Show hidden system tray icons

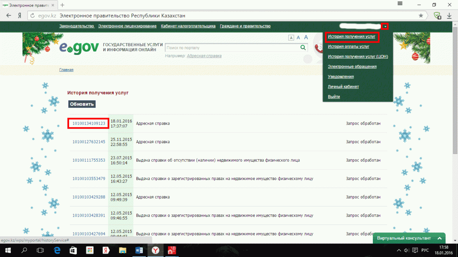click(399, 251)
